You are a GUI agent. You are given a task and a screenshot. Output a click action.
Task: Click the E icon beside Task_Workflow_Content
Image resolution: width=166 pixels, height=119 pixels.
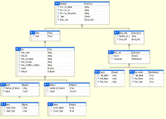tap(19, 65)
